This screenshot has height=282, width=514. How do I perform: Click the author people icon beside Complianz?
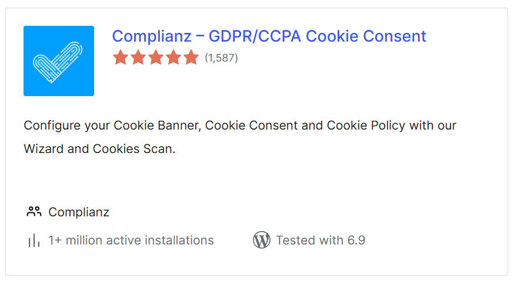coord(34,212)
